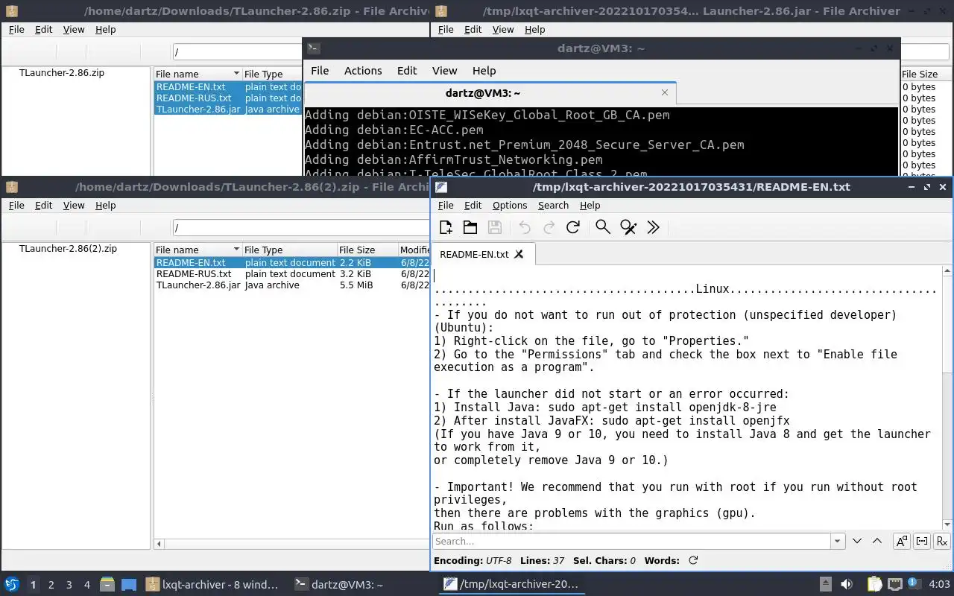This screenshot has height=596, width=954.
Task: Open the Actions menu in the terminal
Action: pos(363,71)
